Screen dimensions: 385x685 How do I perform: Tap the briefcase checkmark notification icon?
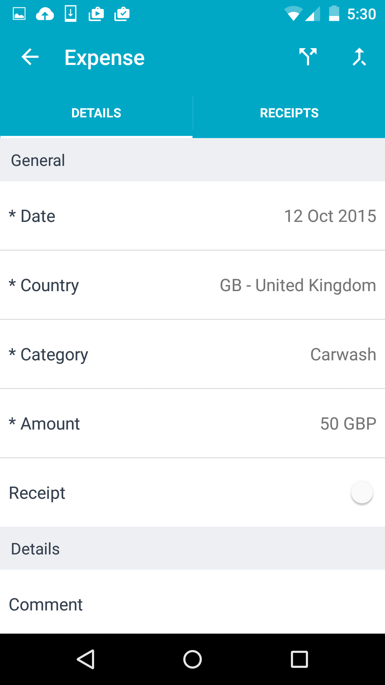click(x=122, y=14)
